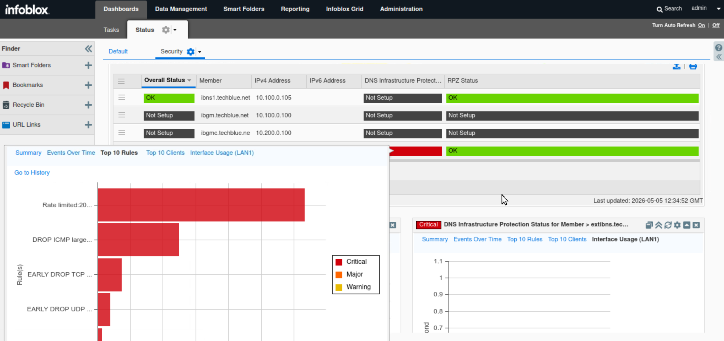Expand the right-side help panel chevrons
This screenshot has width=724, height=341.
(718, 57)
